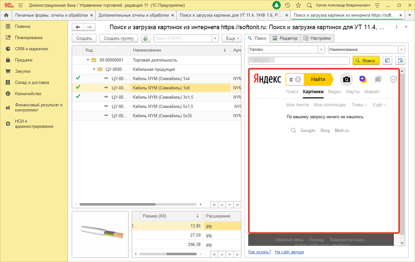
Task: Click the Yandex collections plus icon
Action: 362,79
